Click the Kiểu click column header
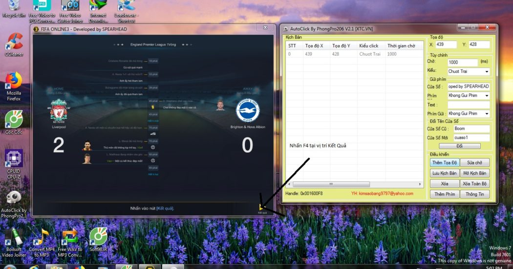This screenshot has width=513, height=269. (371, 46)
